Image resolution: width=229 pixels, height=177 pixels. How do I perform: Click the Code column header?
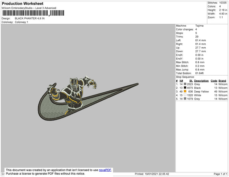click(214, 81)
